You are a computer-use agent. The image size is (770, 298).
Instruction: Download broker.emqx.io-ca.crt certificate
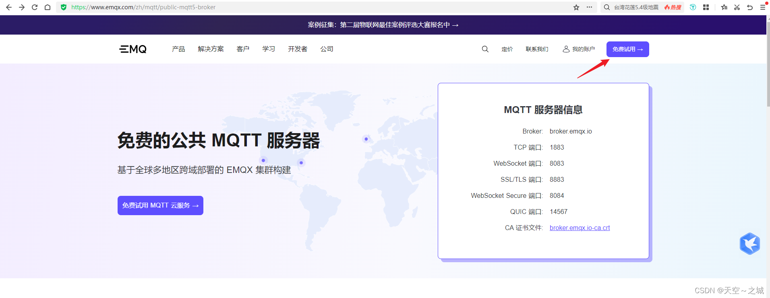point(580,228)
